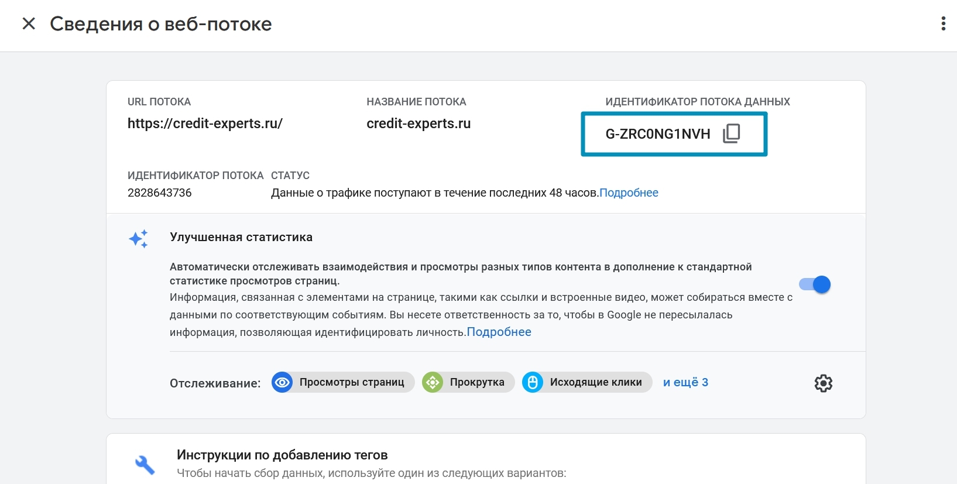Click the G-ZRC0NG1NVH identifier text
The width and height of the screenshot is (957, 484).
(x=658, y=134)
